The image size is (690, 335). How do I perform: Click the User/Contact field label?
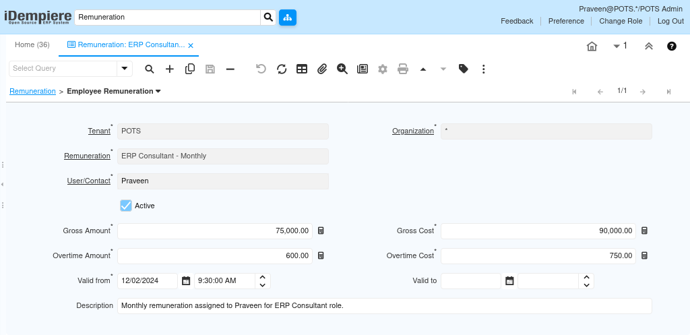[89, 181]
